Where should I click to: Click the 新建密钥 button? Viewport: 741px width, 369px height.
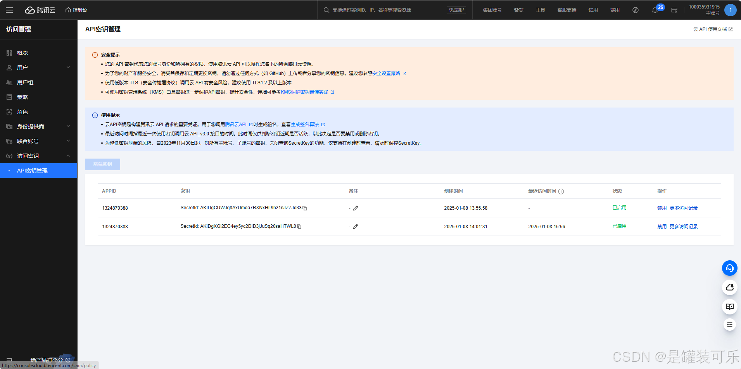103,164
